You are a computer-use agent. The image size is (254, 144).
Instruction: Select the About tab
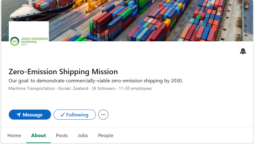(39, 136)
